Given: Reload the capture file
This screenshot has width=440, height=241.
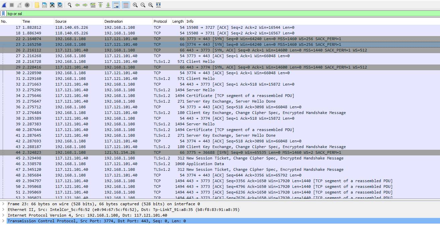Looking at the screenshot, I should tap(60, 5).
